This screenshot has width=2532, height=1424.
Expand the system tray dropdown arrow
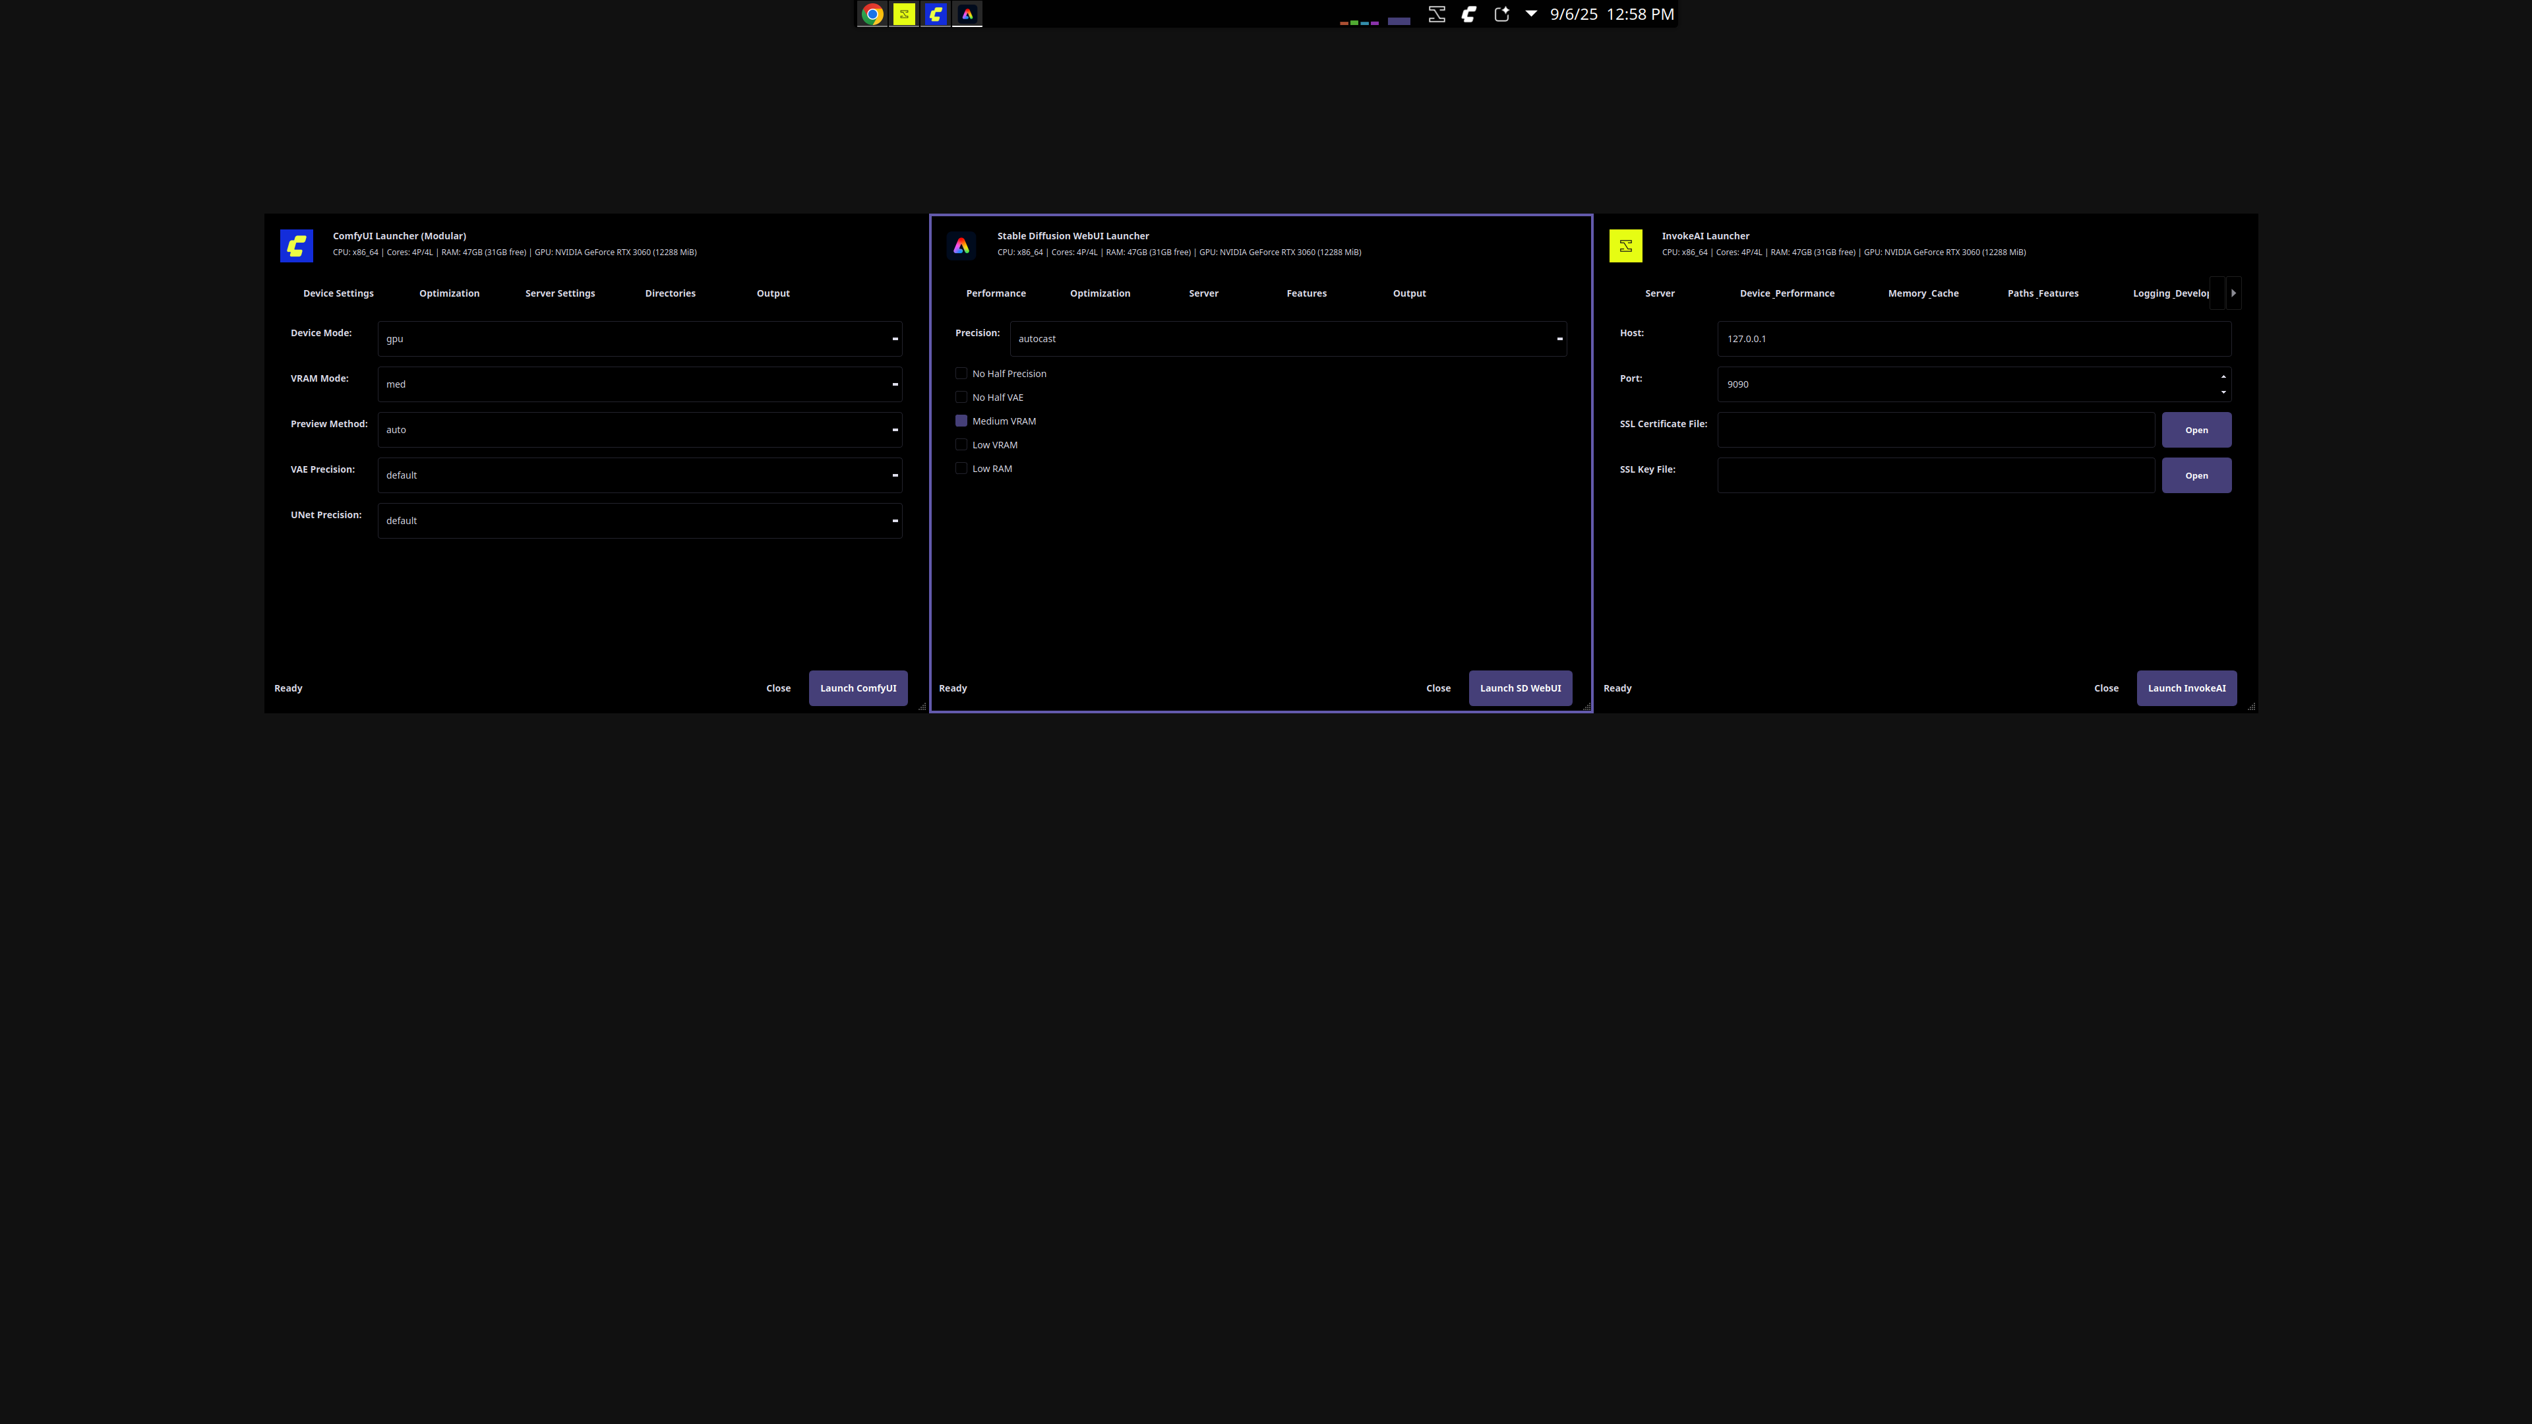coord(1530,14)
